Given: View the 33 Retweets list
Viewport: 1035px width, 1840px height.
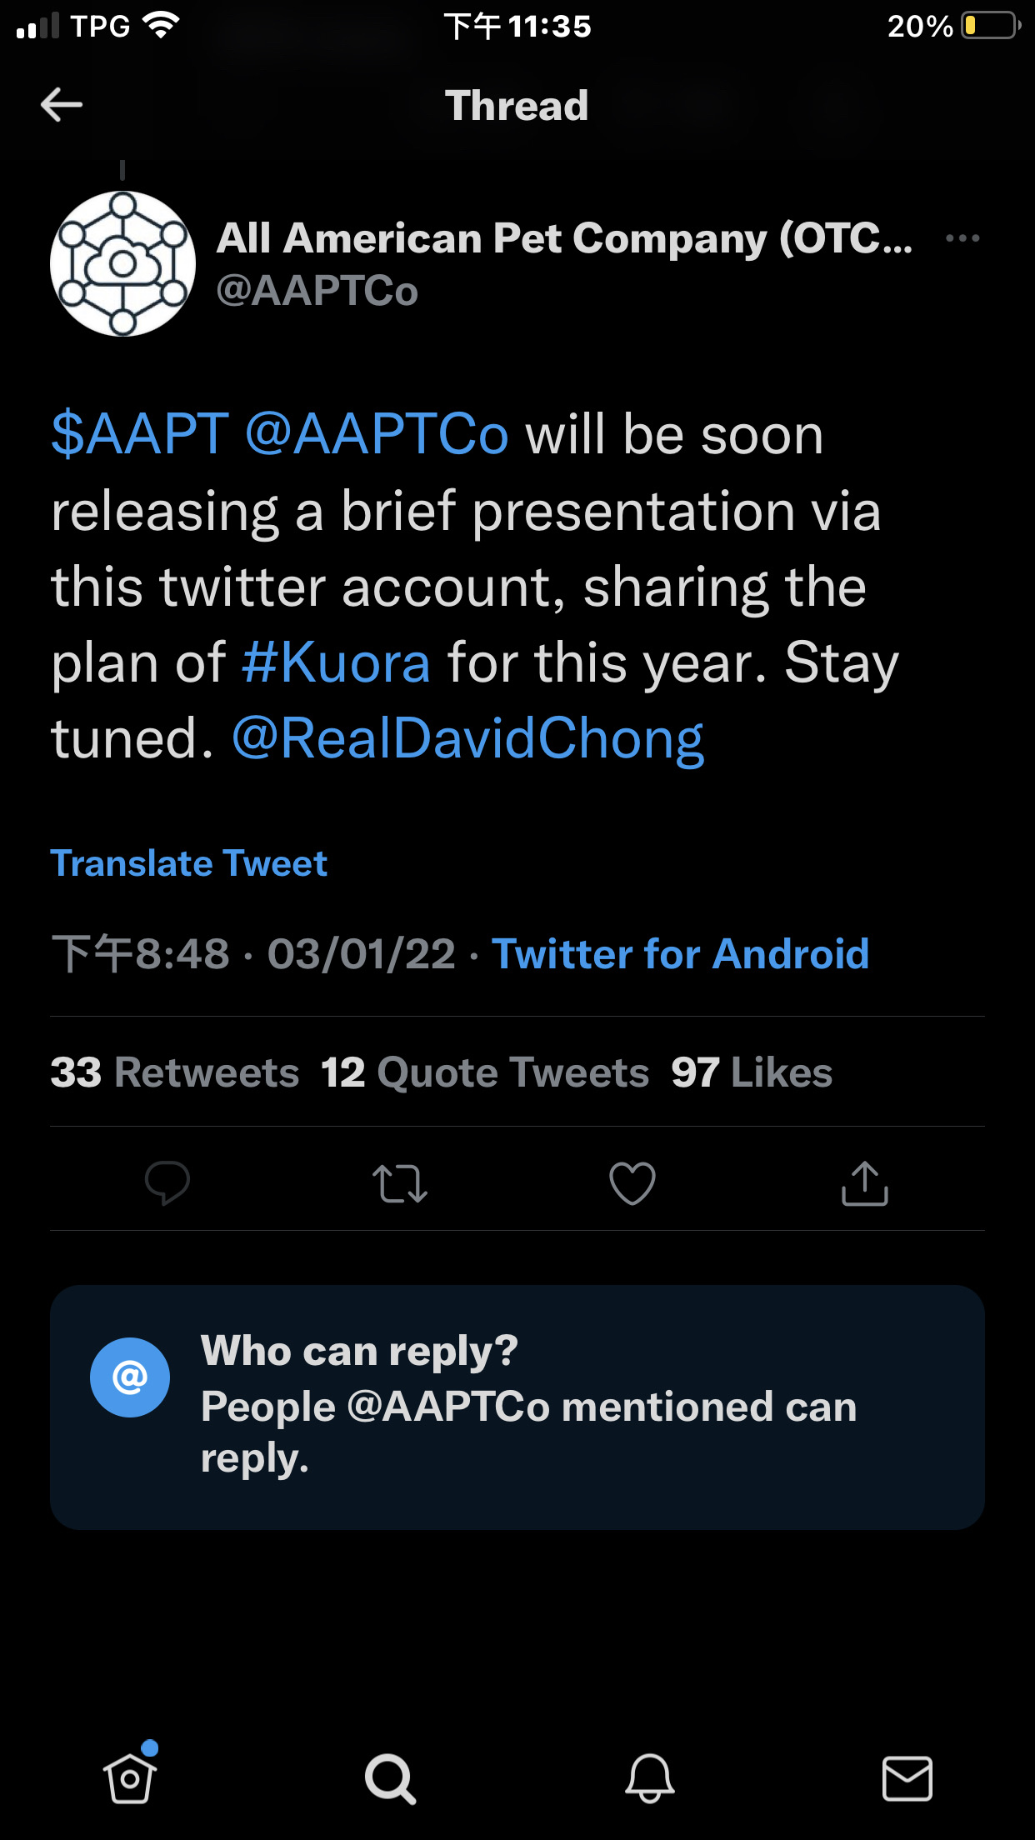Looking at the screenshot, I should coord(175,1072).
